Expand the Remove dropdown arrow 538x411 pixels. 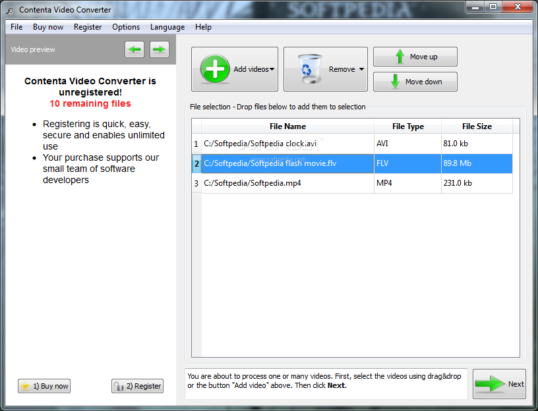(x=361, y=69)
